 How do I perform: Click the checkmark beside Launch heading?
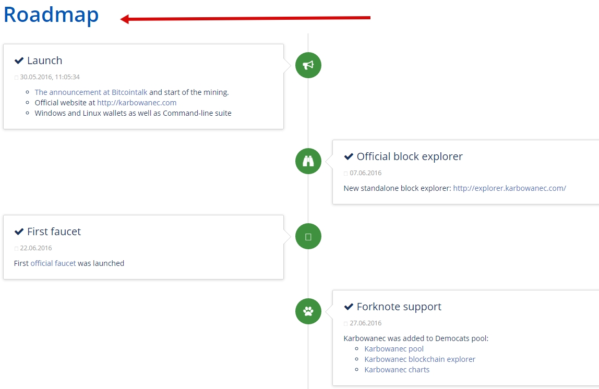click(19, 60)
